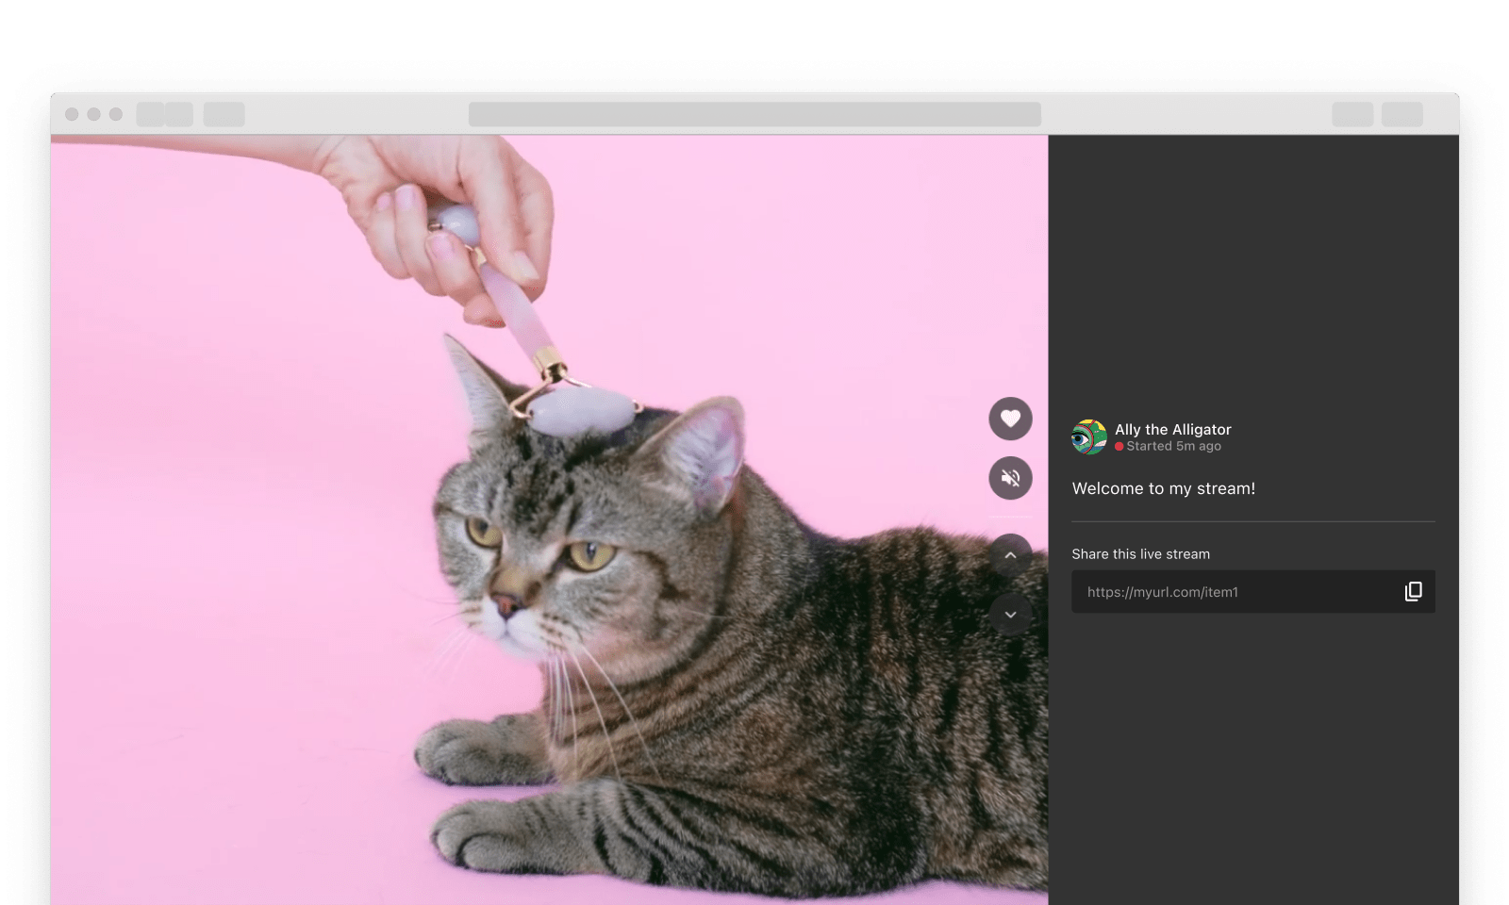
Task: Click the Welcome to my stream message
Action: point(1163,488)
